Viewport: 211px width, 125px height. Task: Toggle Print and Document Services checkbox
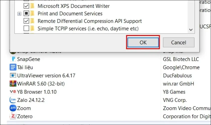tap(26, 13)
